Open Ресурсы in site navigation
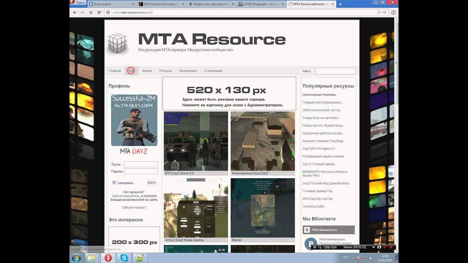The width and height of the screenshot is (468, 263). 165,71
